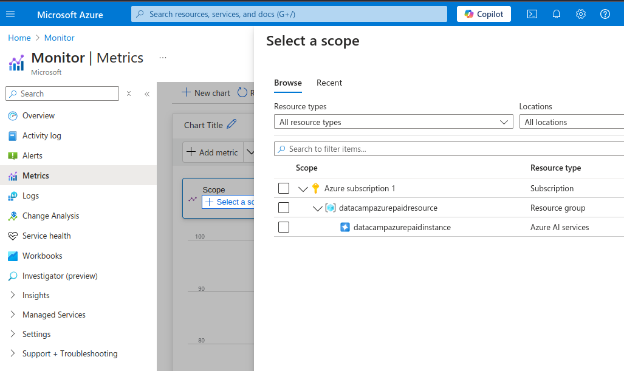Click the Copilot button
Screen dimensions: 624x371
tap(484, 15)
